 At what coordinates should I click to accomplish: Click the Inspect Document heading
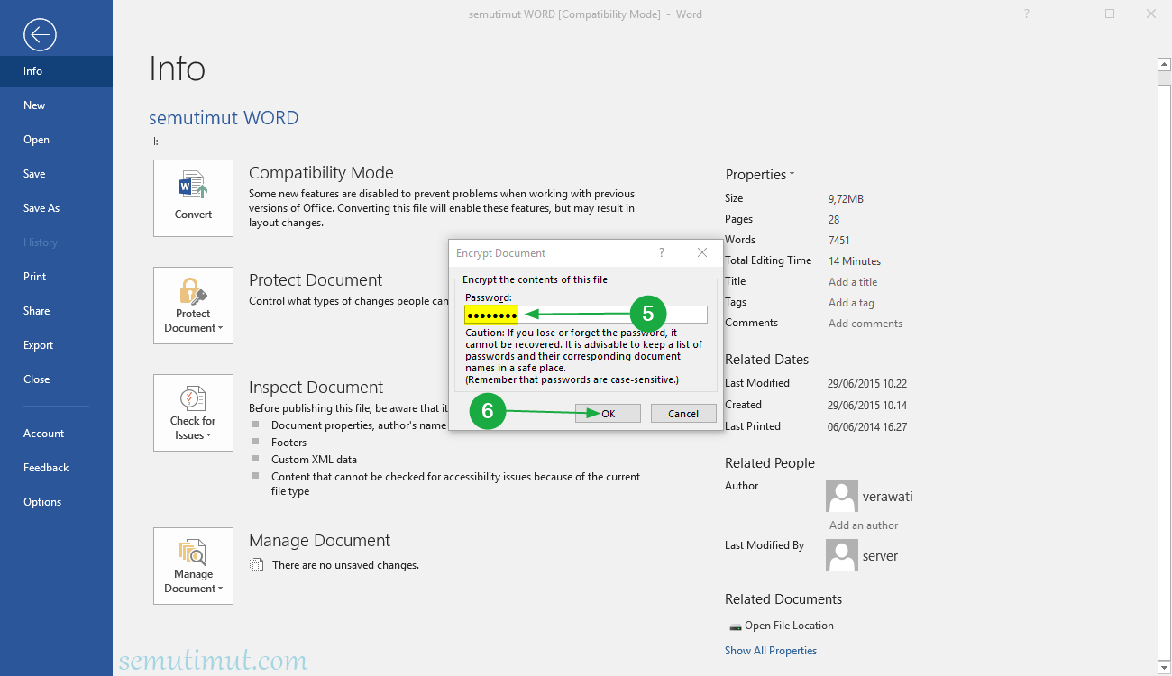(x=316, y=388)
